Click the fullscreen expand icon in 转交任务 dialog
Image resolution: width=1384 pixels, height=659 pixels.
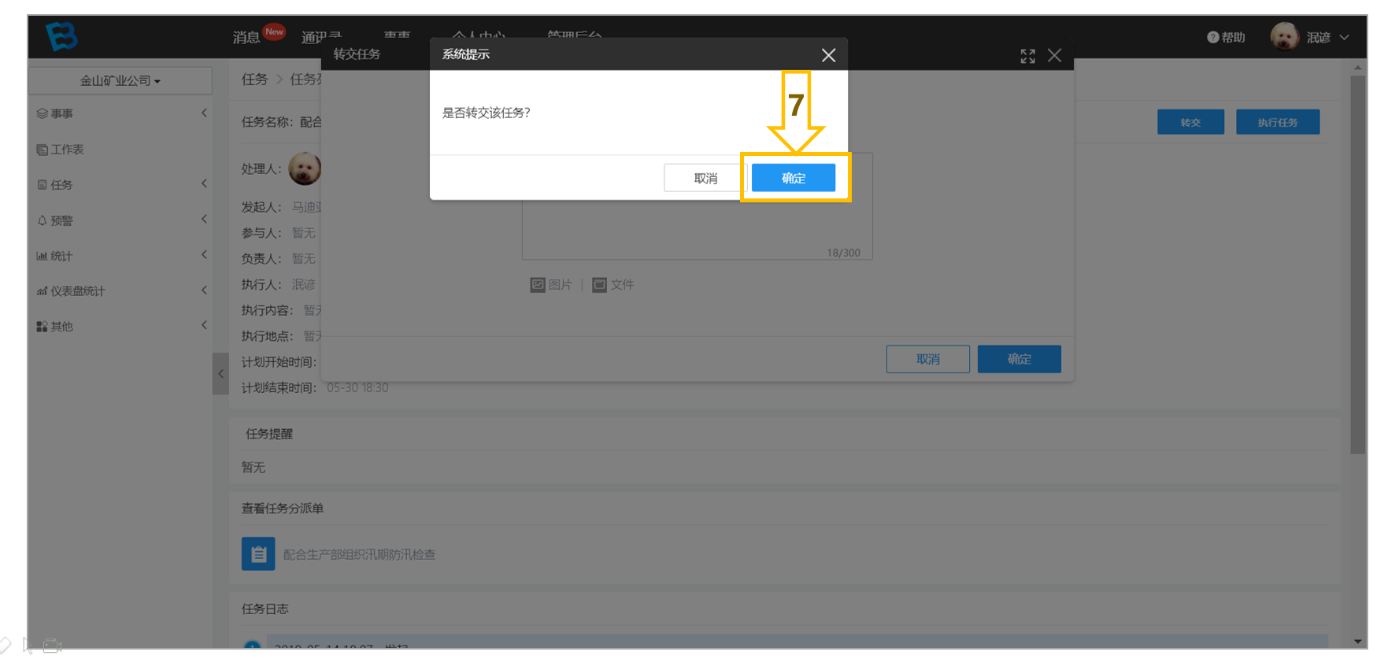click(1027, 56)
